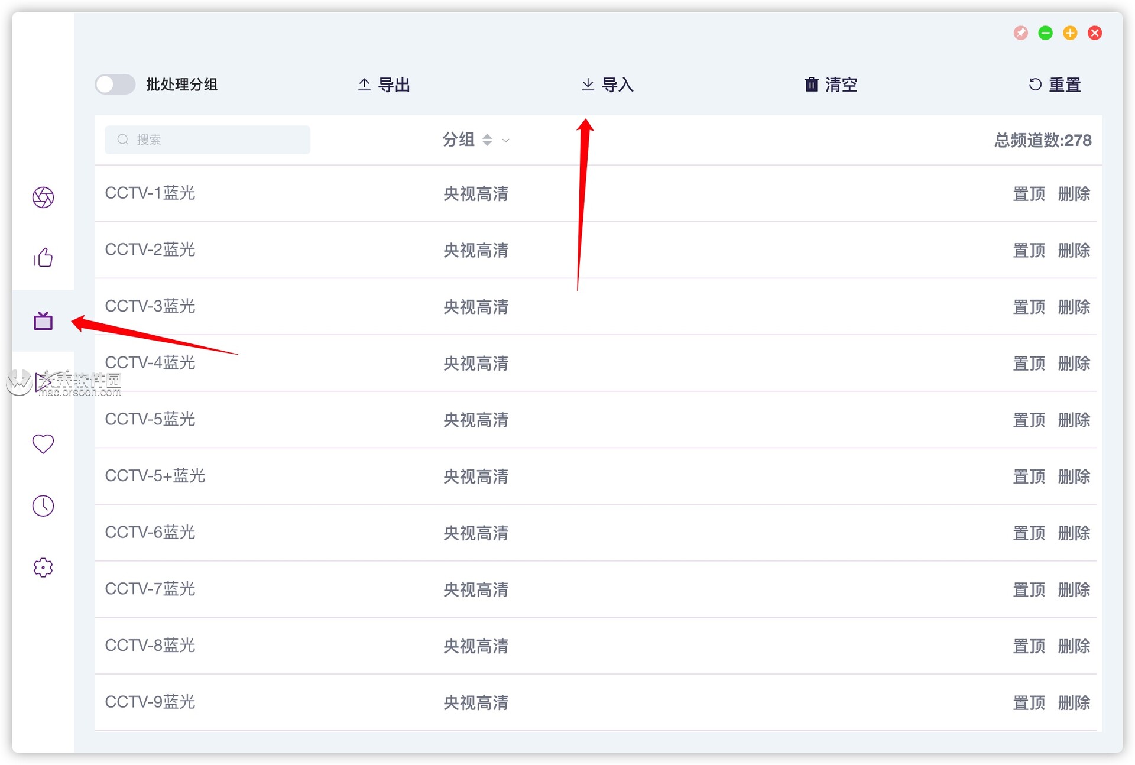1135x765 pixels.
Task: Click the green minus window toggle button
Action: 1045,33
